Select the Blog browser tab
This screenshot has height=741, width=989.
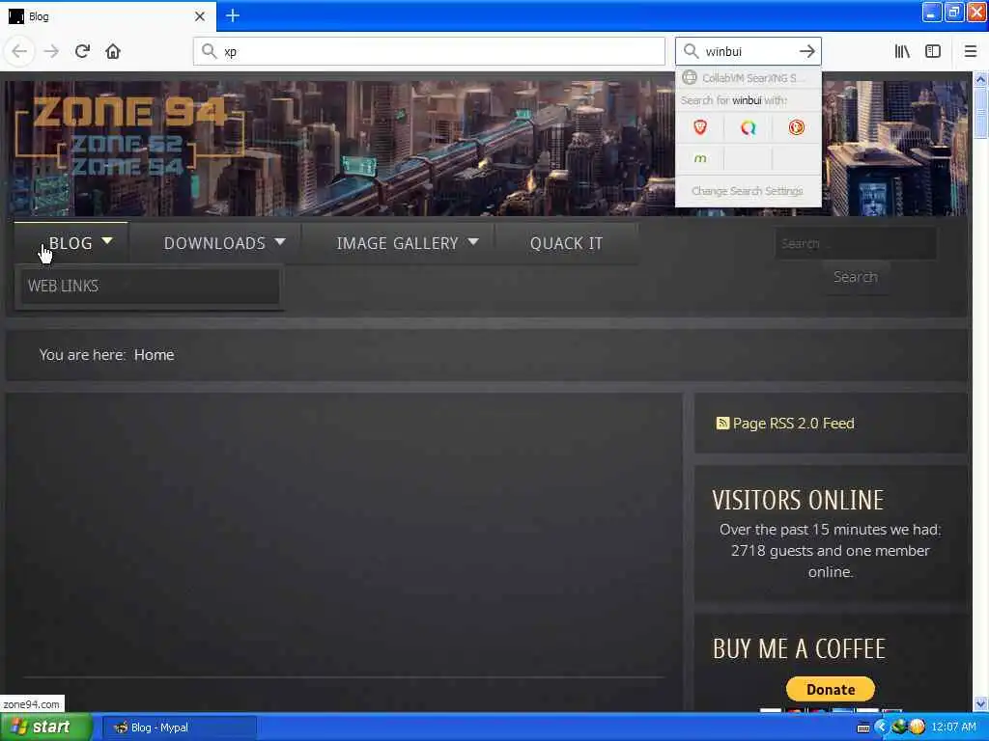pyautogui.click(x=107, y=16)
